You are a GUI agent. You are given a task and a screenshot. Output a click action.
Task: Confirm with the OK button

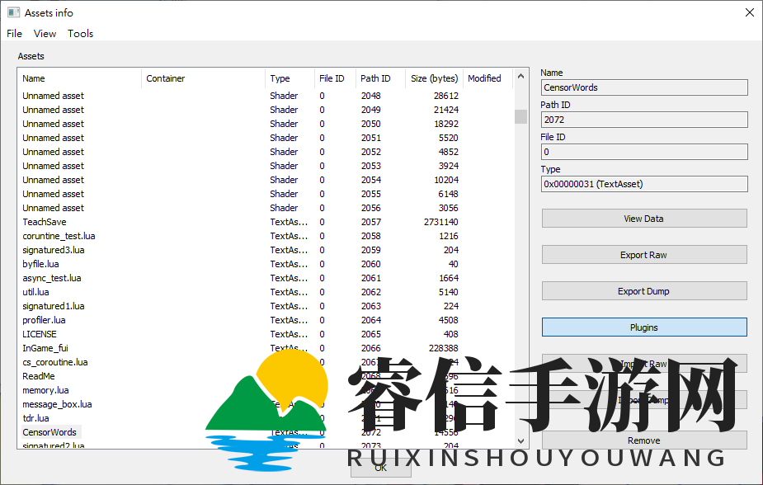(380, 467)
